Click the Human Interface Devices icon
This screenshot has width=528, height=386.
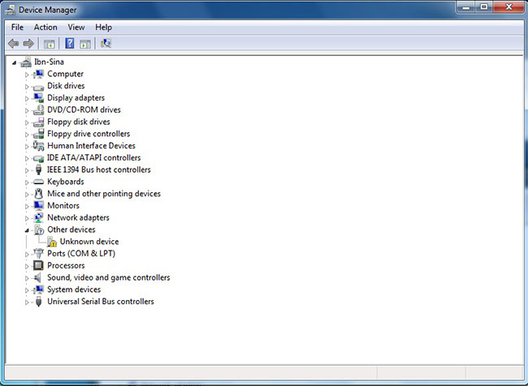[38, 146]
